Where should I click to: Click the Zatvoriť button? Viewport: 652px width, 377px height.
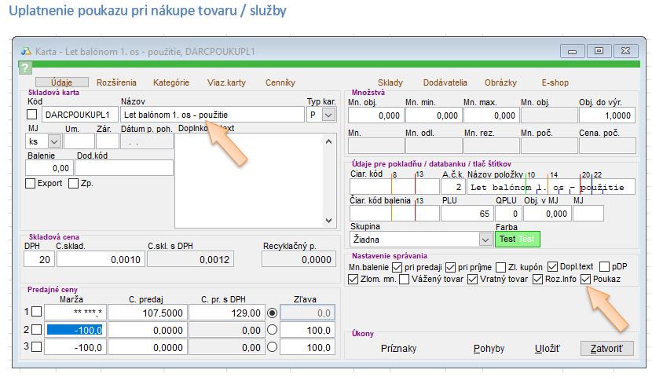(x=606, y=348)
